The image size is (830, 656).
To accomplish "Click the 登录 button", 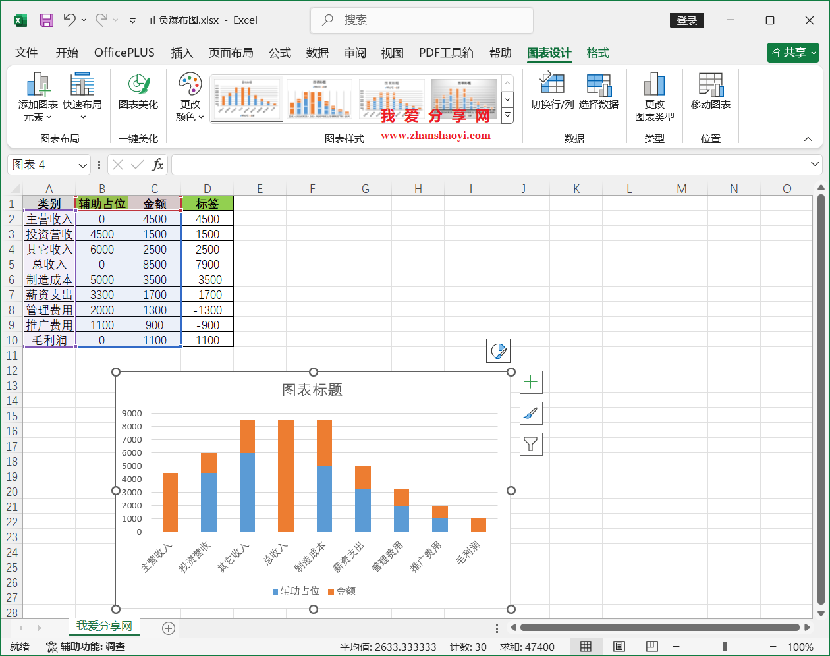I will [687, 20].
